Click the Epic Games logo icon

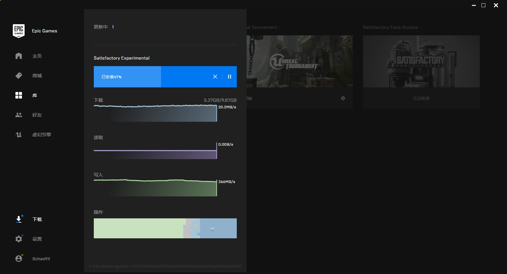19,31
